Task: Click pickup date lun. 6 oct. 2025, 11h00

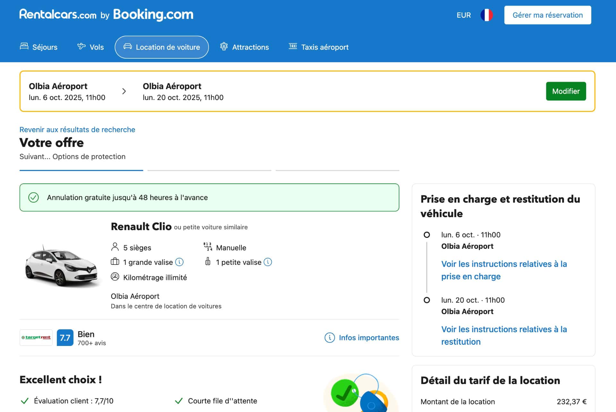Action: (67, 97)
